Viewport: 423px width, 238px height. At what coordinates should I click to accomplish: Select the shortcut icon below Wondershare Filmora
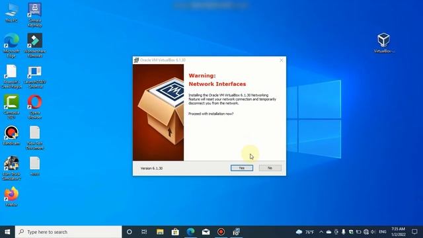coord(35,77)
